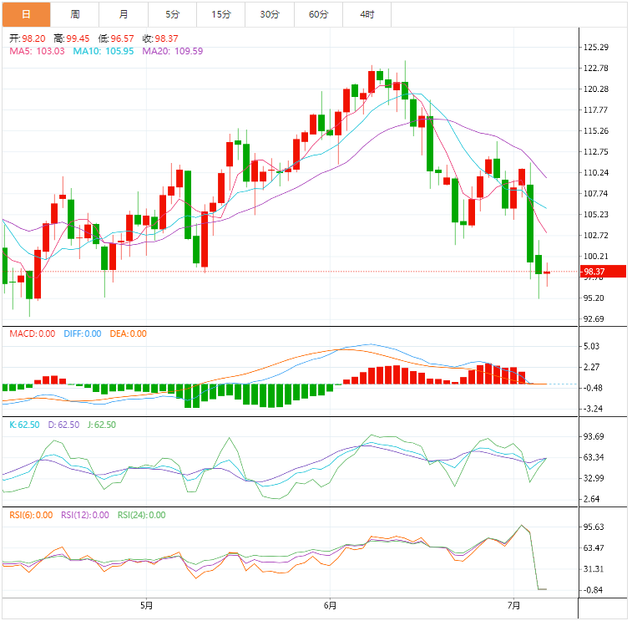The height and width of the screenshot is (621, 632).
Task: Click the DEA: 0.00 label
Action: tap(126, 333)
